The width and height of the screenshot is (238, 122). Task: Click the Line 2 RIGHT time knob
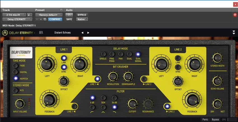tap(194, 64)
